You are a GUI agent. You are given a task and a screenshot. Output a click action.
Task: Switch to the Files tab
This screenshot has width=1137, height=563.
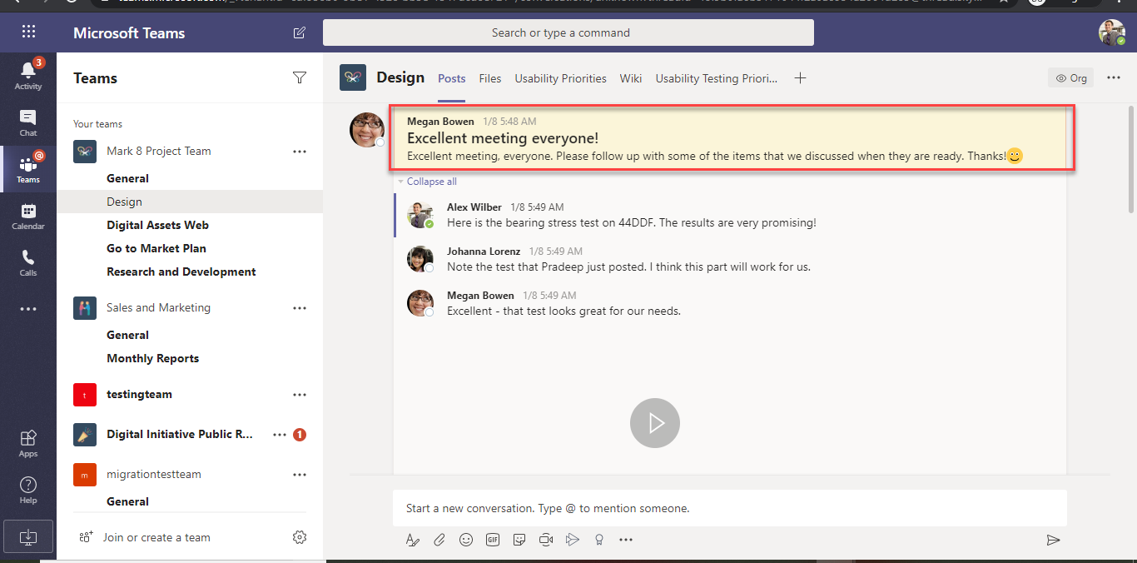tap(490, 78)
